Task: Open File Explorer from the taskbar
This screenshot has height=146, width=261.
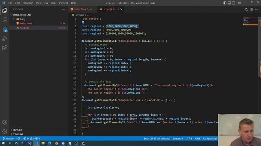Action: click(43, 143)
